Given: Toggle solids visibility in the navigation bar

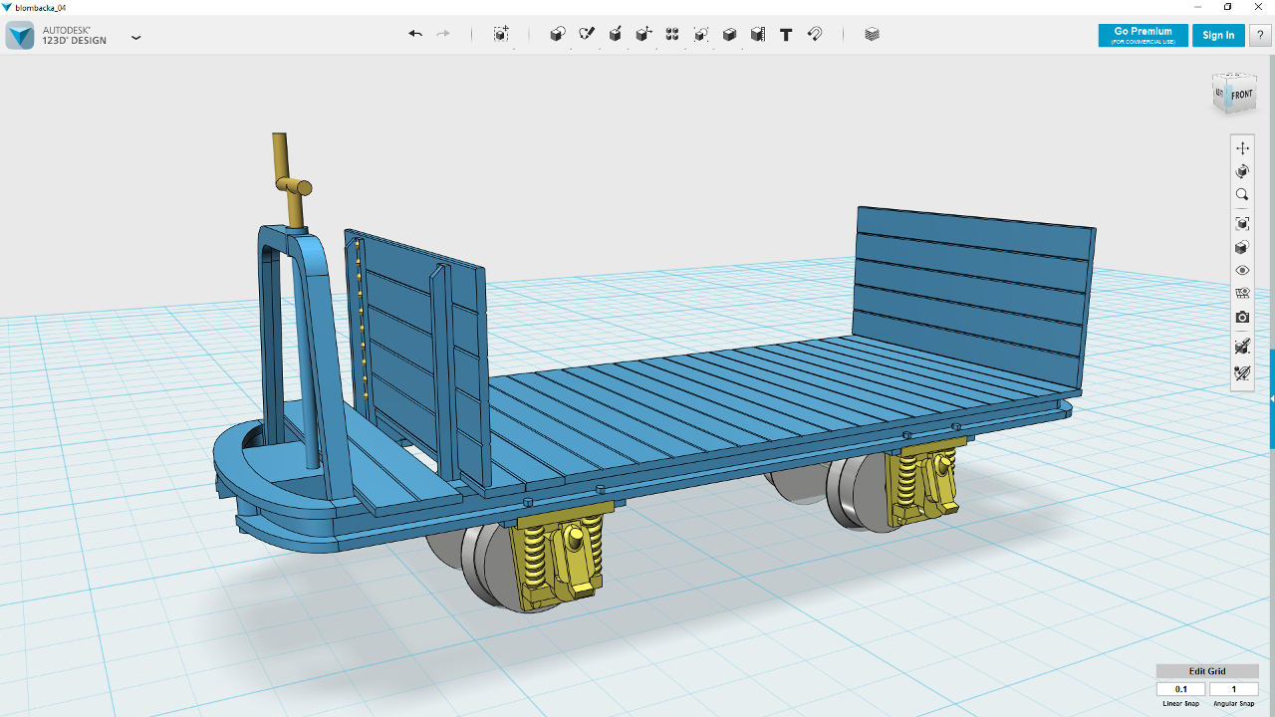Looking at the screenshot, I should (1242, 347).
